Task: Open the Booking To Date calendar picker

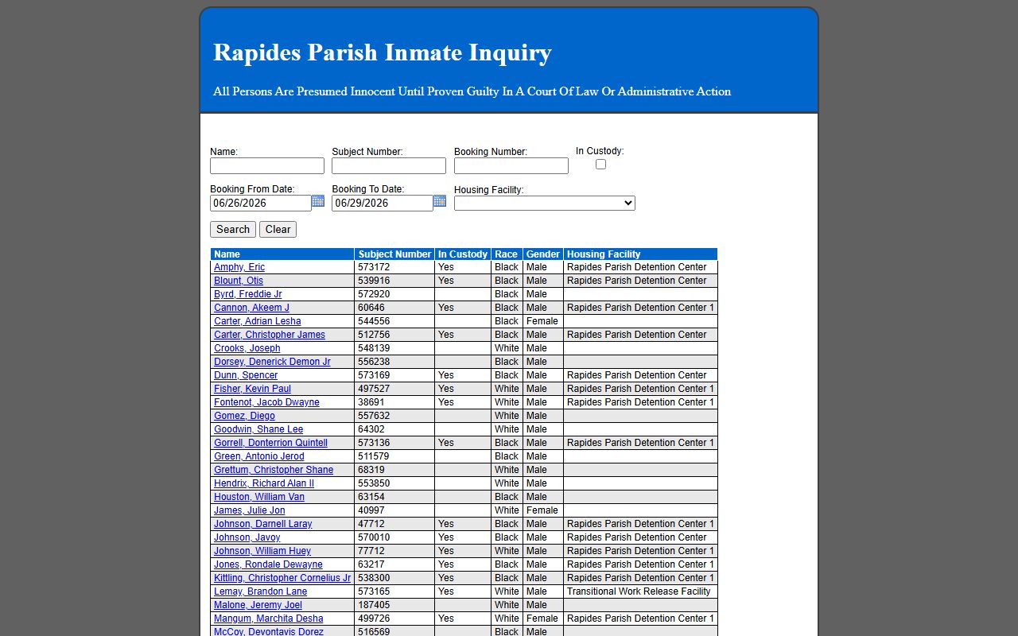Action: 440,201
